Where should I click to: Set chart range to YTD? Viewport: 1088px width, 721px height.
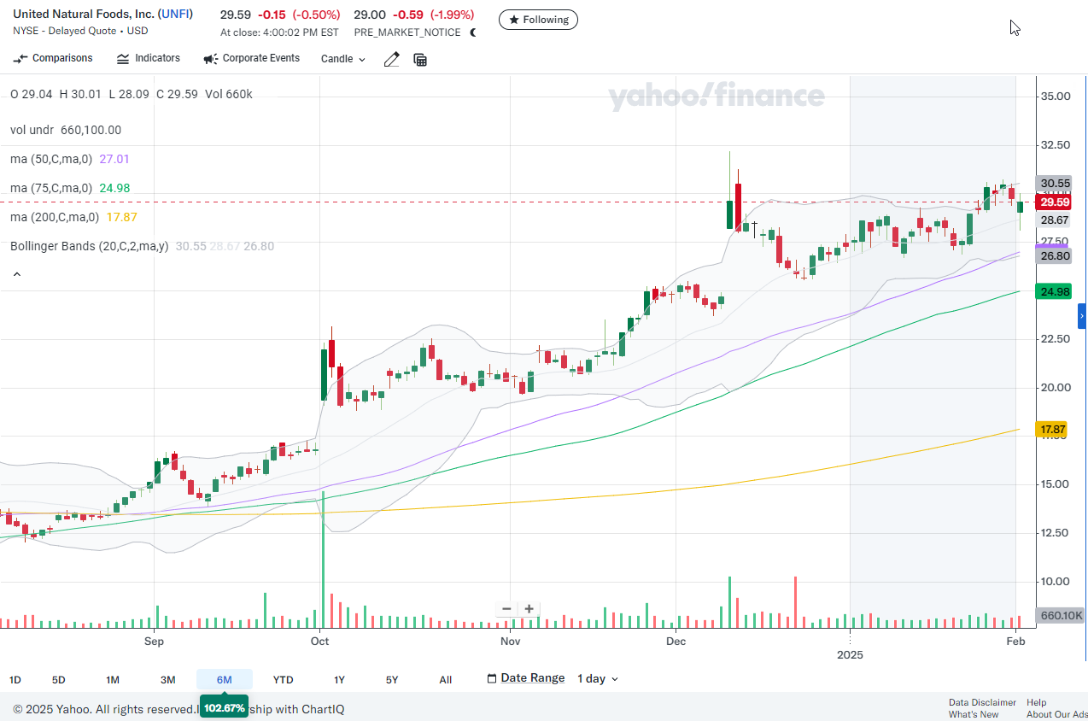(x=283, y=679)
